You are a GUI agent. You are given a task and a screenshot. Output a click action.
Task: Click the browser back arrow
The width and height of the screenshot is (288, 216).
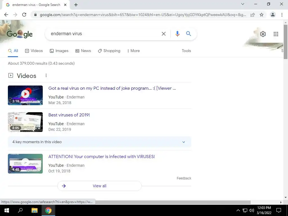[x=6, y=15]
